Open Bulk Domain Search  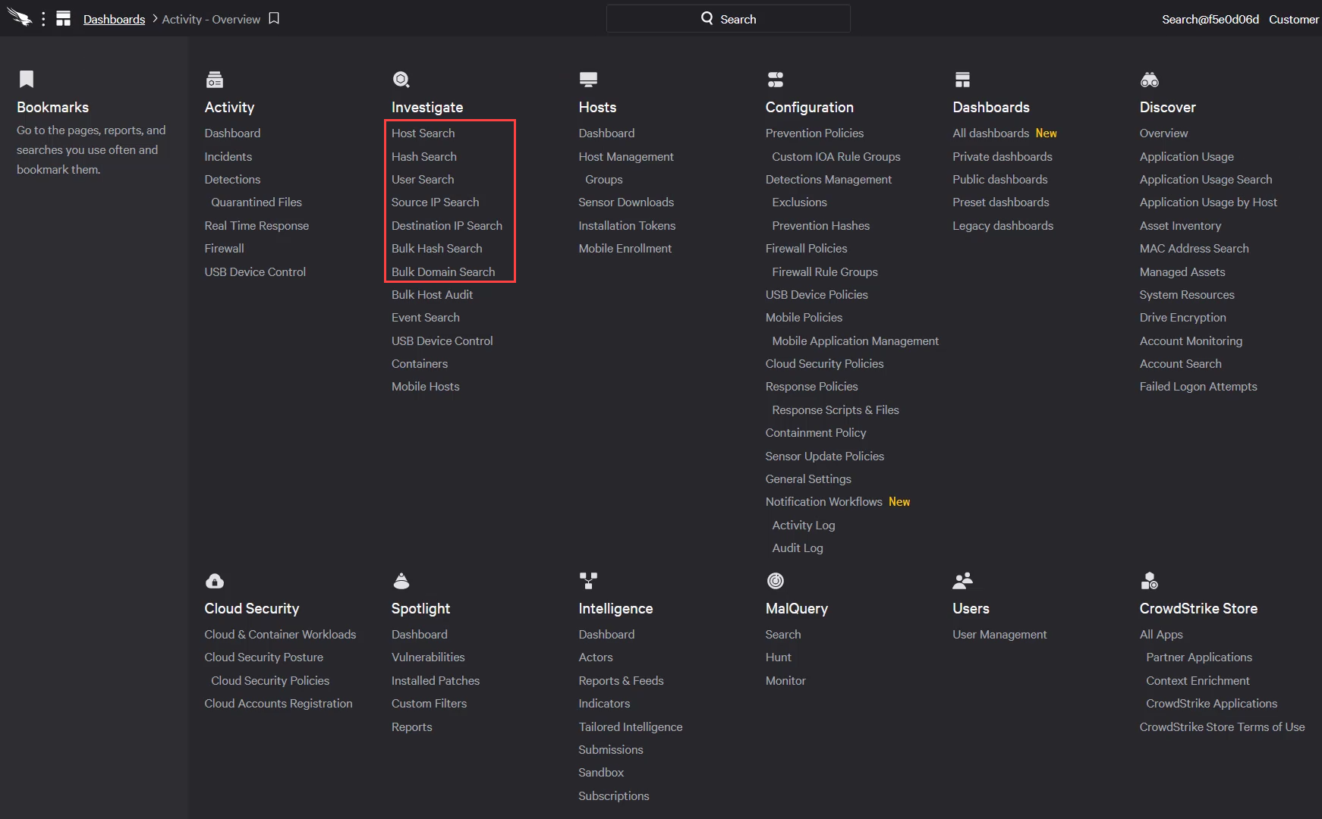(x=443, y=271)
